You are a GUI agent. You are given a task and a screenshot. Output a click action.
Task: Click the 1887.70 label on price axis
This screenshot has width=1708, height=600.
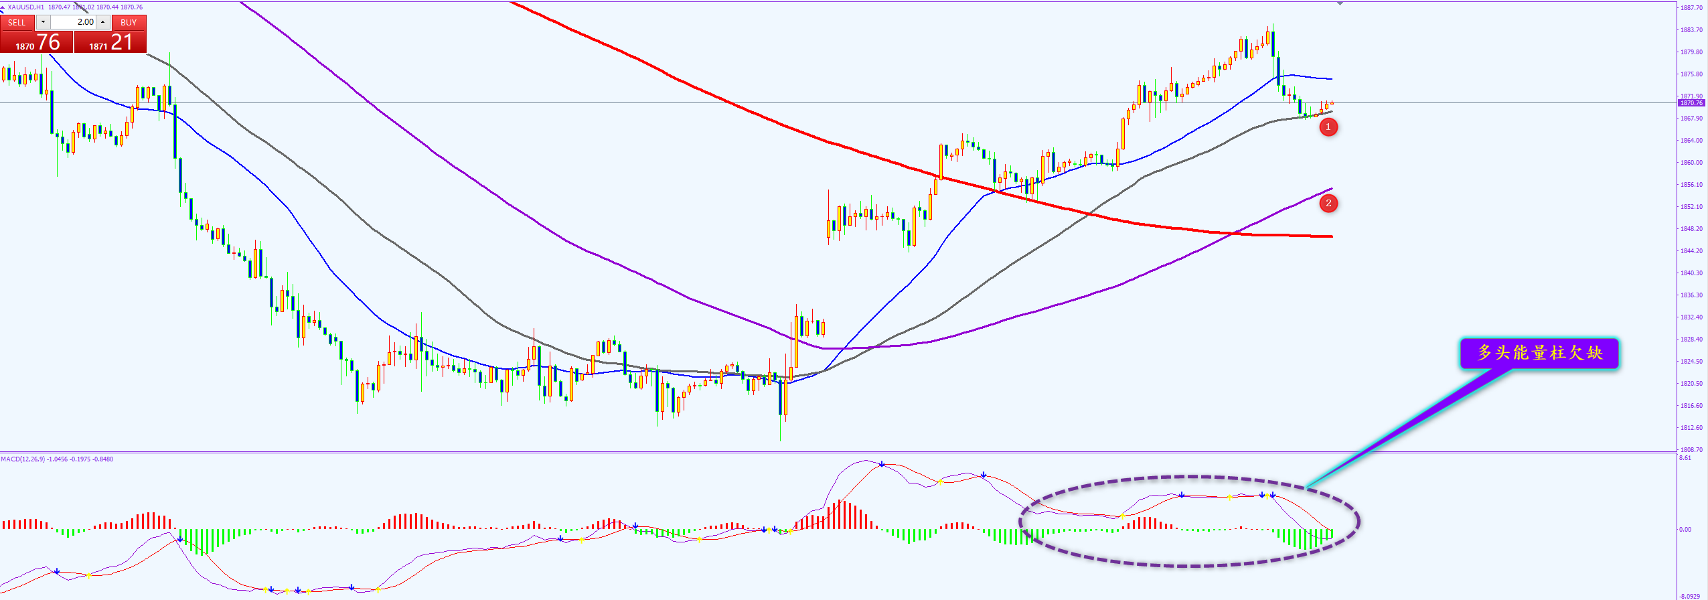(x=1691, y=8)
